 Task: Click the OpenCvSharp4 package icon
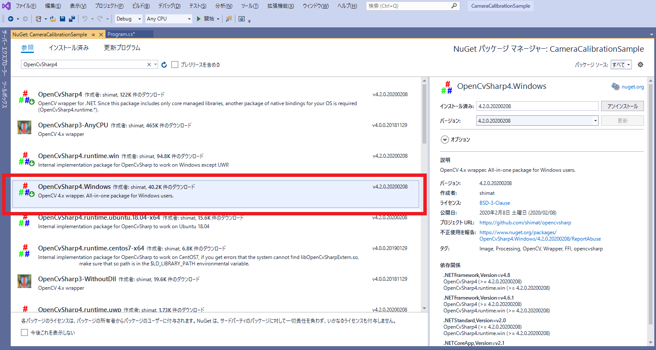coord(26,98)
